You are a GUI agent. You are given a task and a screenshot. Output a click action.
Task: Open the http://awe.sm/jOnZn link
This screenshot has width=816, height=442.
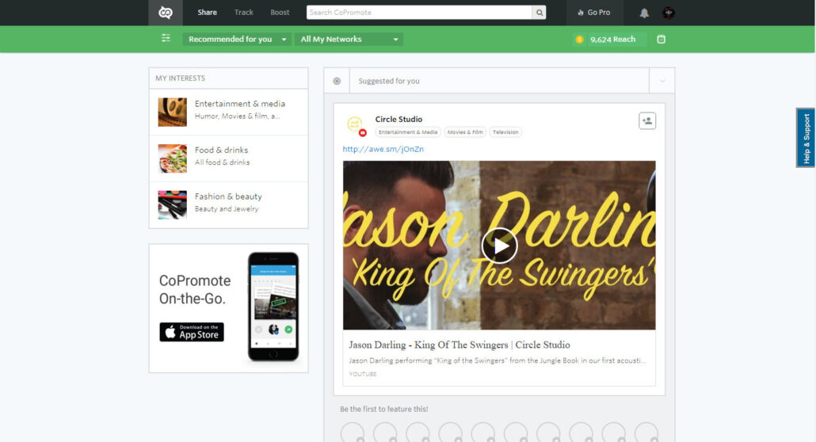pos(383,149)
